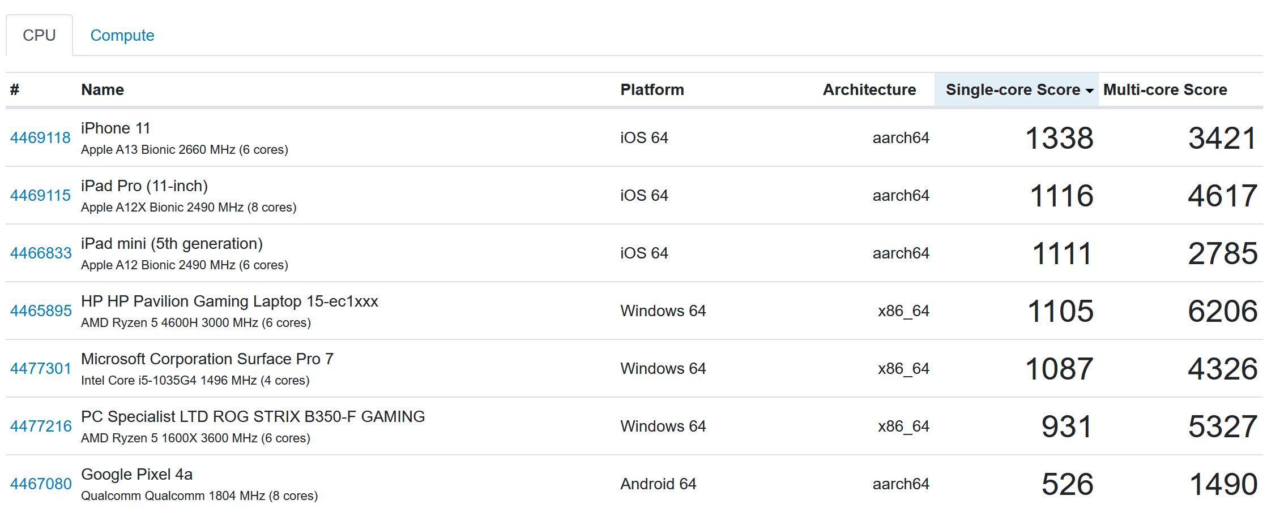Select iPad mini (5th generation) name
The width and height of the screenshot is (1267, 517).
pyautogui.click(x=172, y=244)
